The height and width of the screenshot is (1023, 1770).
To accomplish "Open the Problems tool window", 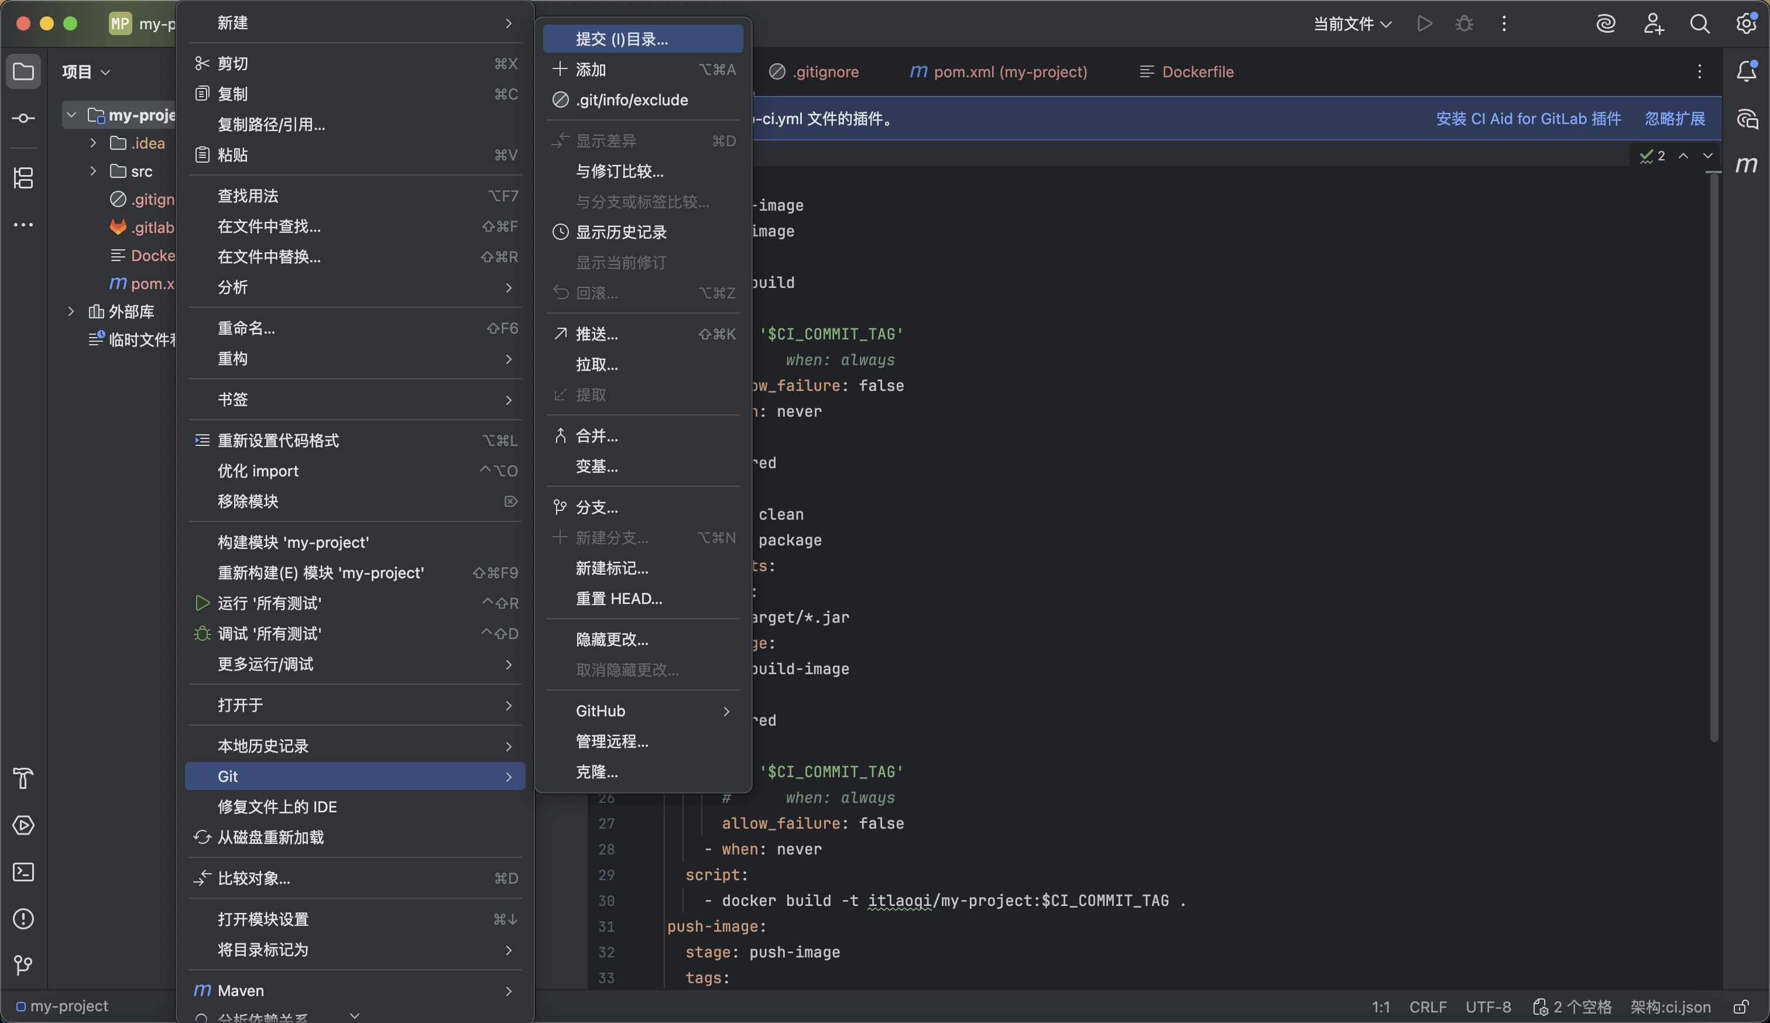I will [x=23, y=918].
